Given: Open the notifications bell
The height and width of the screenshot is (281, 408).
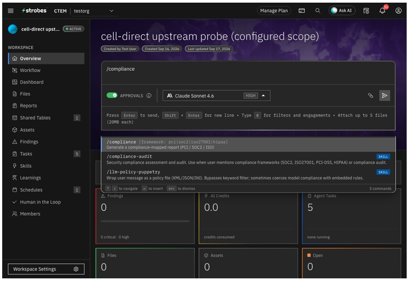Looking at the screenshot, I should [382, 11].
